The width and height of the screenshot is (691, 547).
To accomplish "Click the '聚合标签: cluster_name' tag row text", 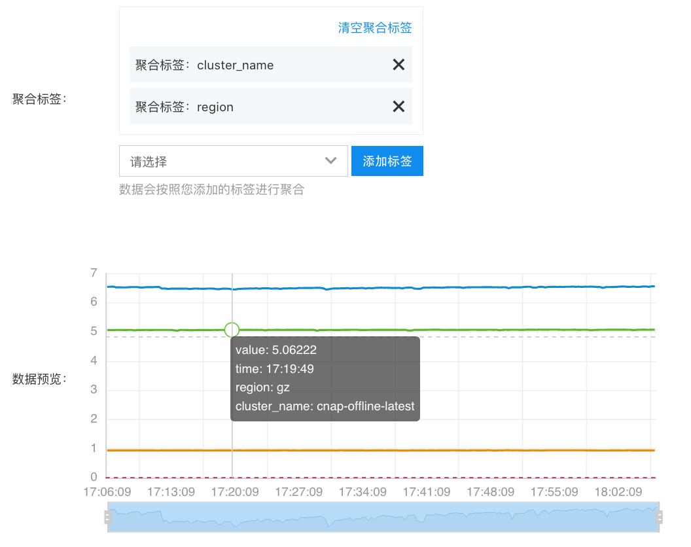I will pyautogui.click(x=204, y=65).
